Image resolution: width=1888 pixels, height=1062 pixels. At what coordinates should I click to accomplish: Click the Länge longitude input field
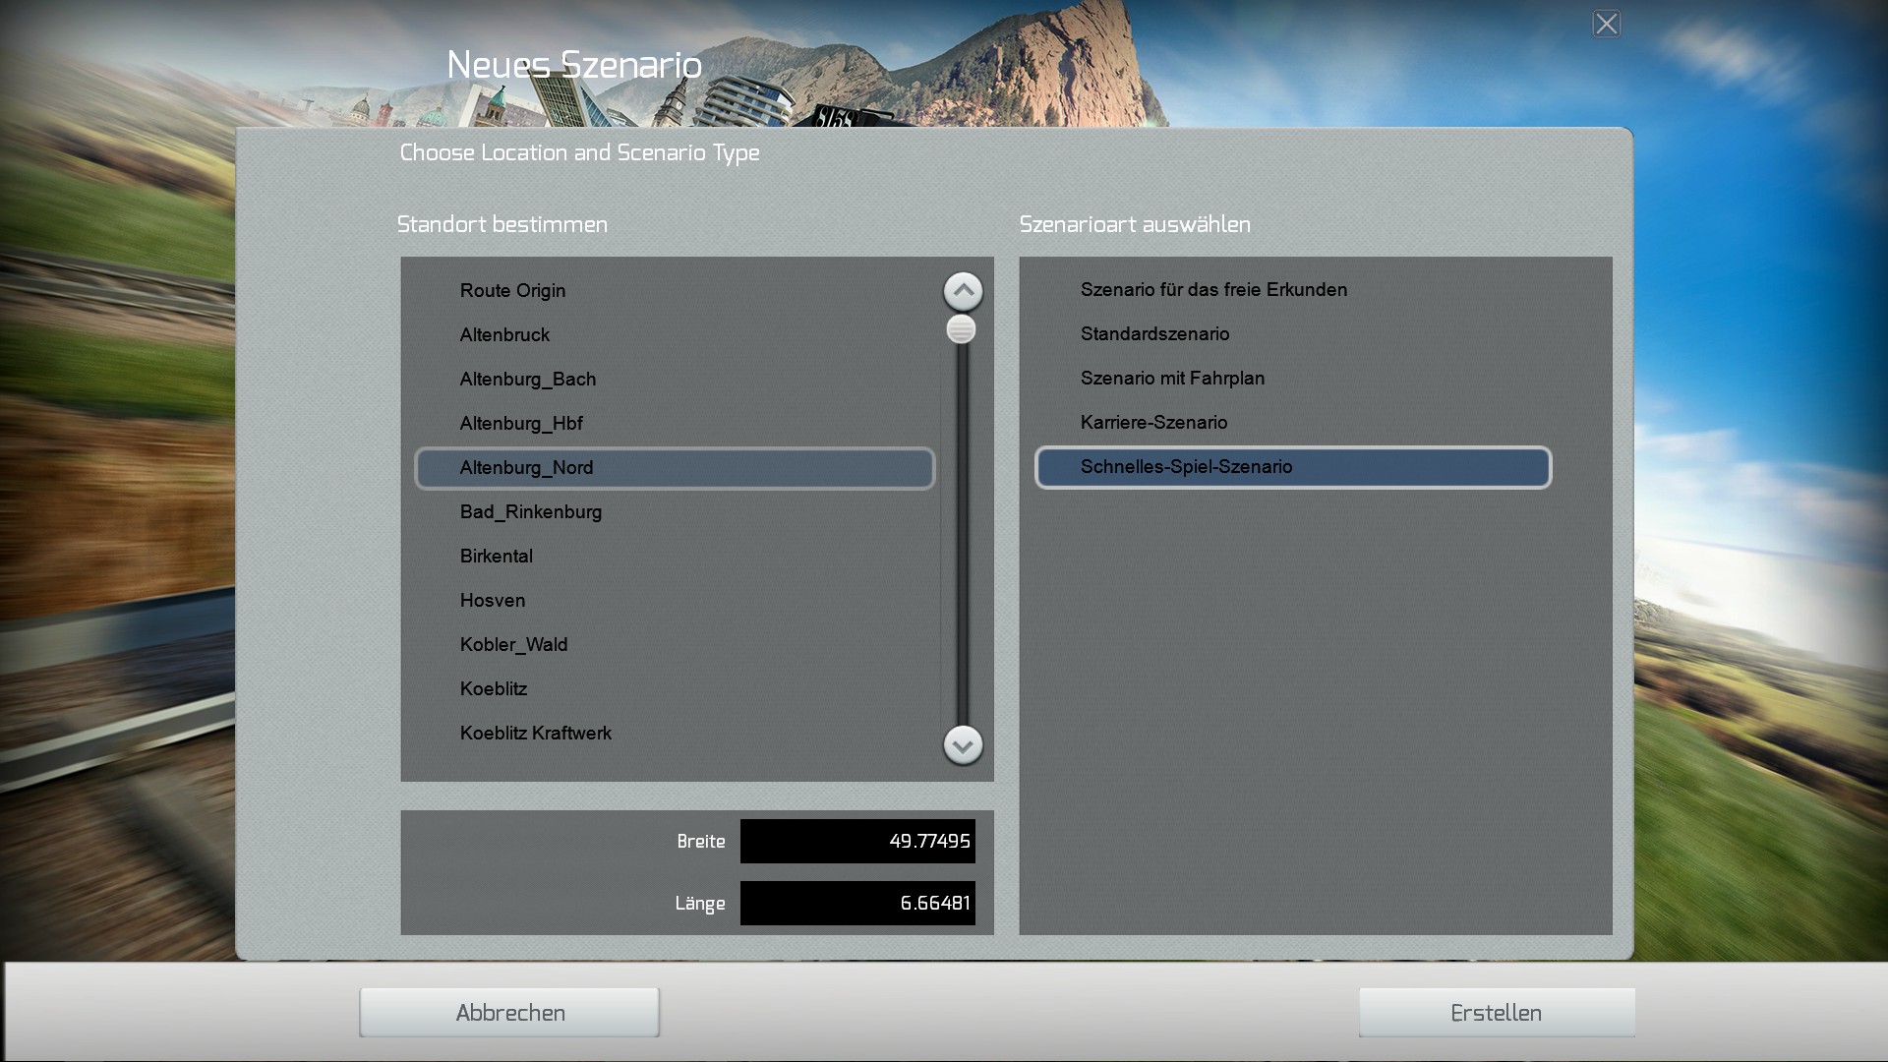pyautogui.click(x=856, y=904)
